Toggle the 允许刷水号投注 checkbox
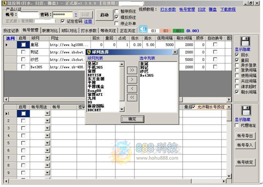263x187 pixels. coord(194,107)
